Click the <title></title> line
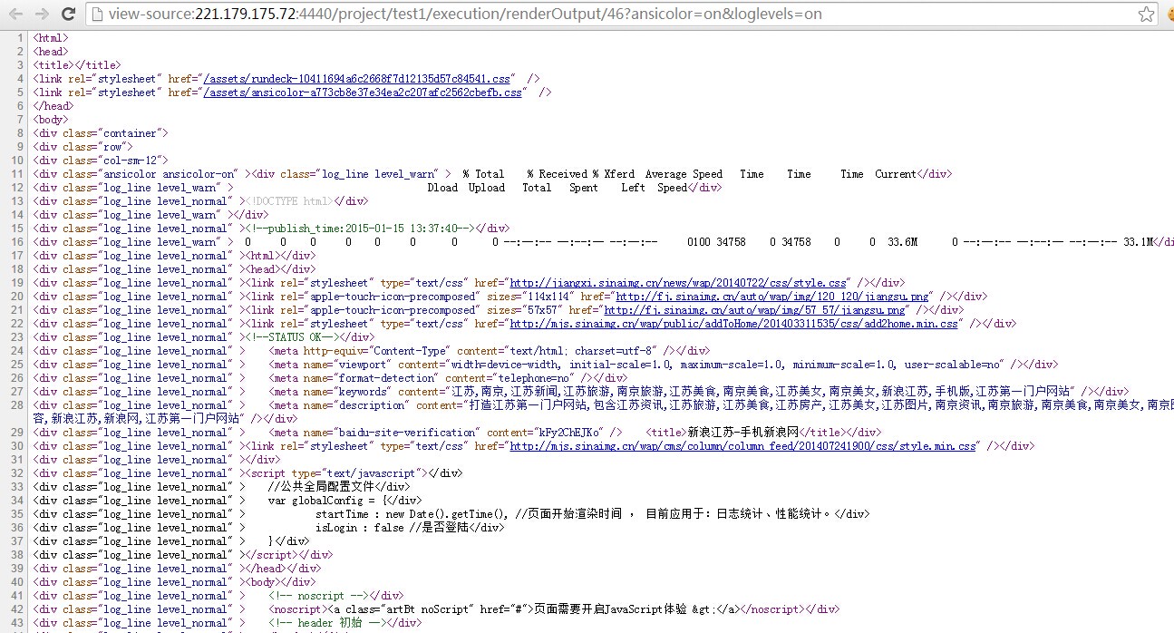 click(76, 65)
